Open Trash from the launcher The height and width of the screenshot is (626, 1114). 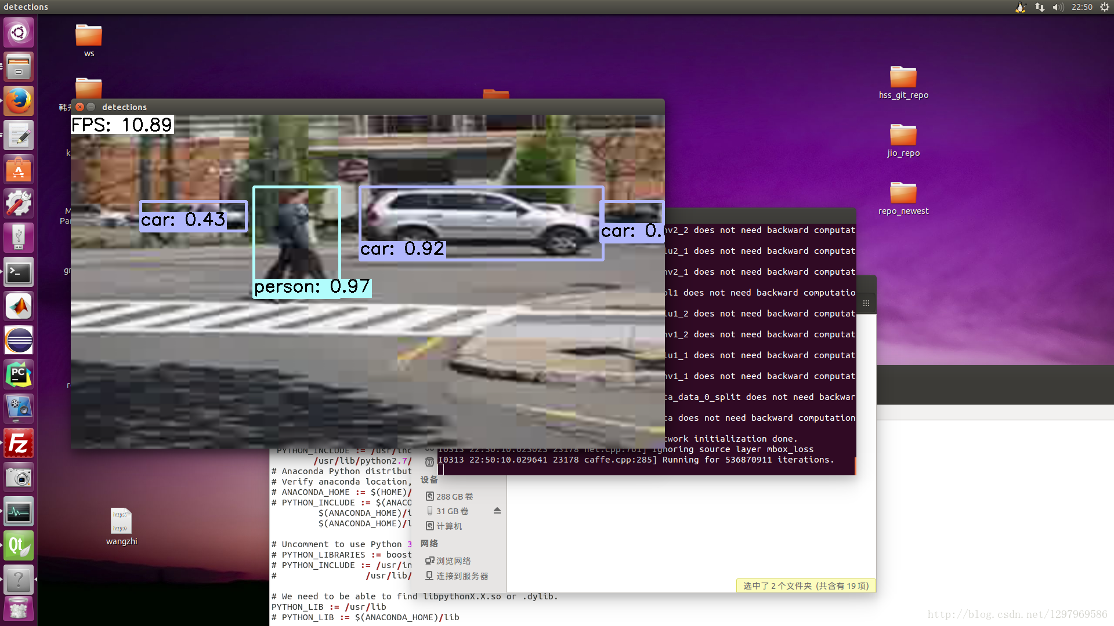pos(19,610)
